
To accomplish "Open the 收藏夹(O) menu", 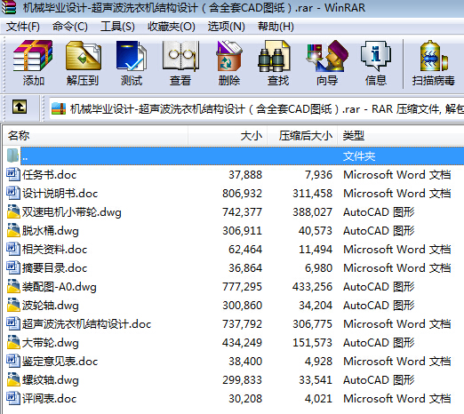I will tap(172, 27).
